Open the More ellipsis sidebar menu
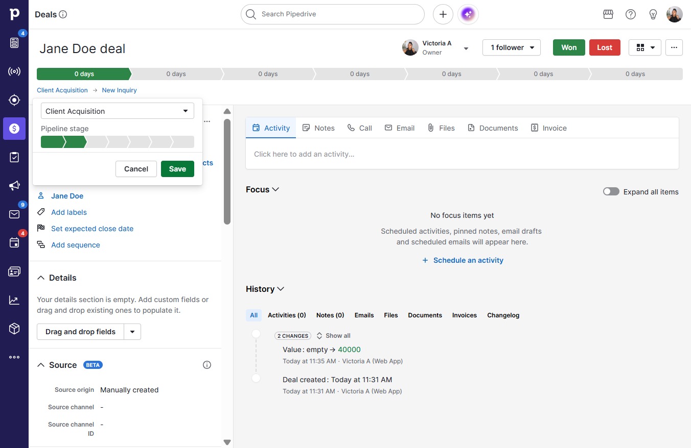Screen dimensions: 691x448 pyautogui.click(x=14, y=357)
